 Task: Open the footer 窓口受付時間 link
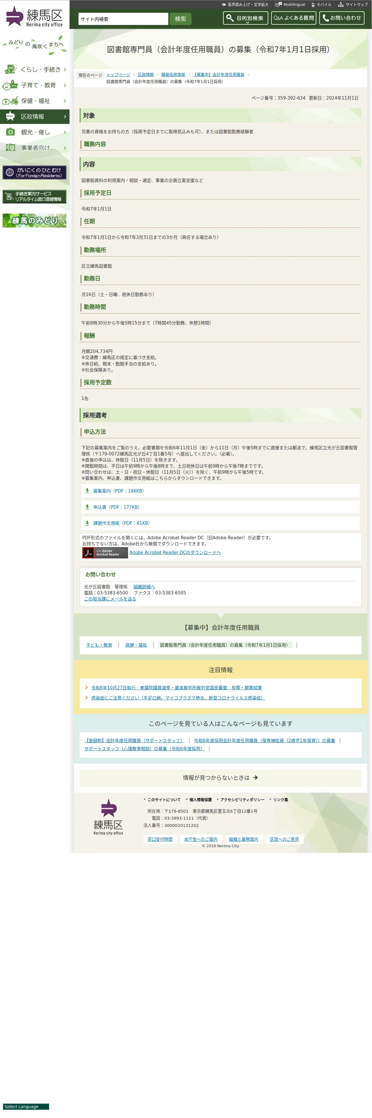point(160,839)
